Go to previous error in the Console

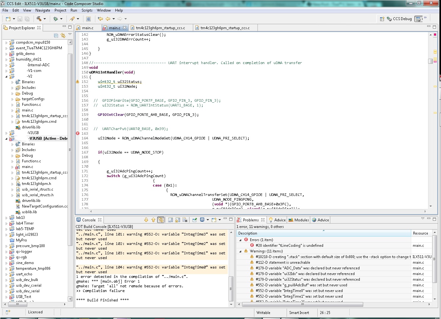(153, 220)
